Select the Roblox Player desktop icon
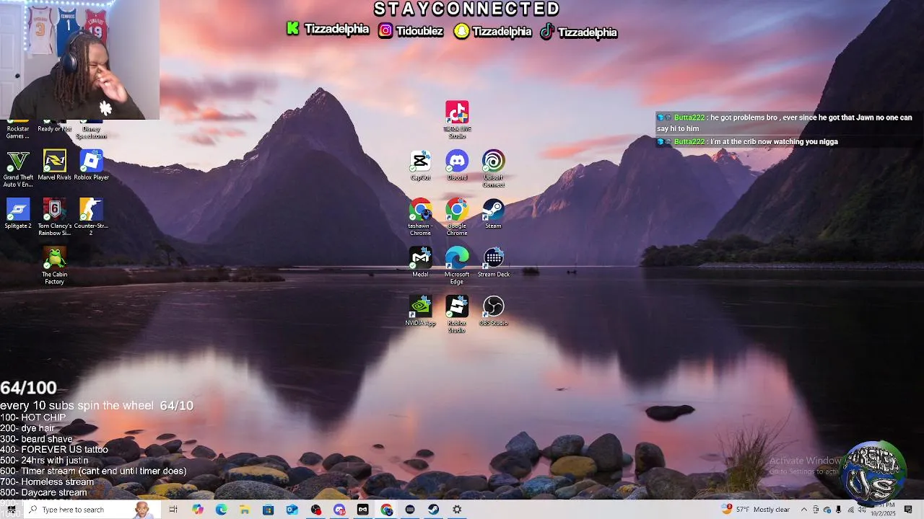Image resolution: width=924 pixels, height=519 pixels. click(91, 166)
